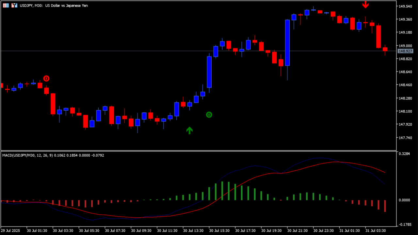Click the 30 Jul 15:30 time label

coord(219,231)
